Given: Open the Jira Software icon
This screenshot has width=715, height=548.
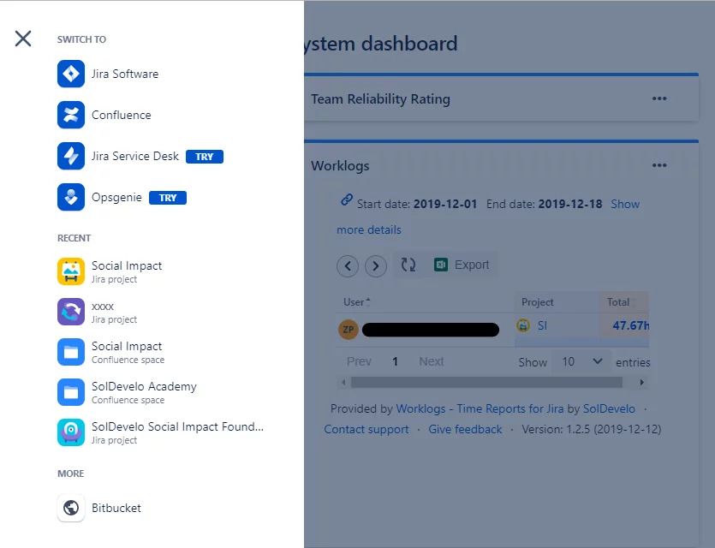Looking at the screenshot, I should pos(71,74).
